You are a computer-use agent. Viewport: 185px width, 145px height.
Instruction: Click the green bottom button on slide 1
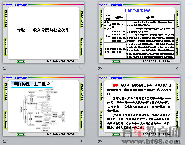[21, 61]
